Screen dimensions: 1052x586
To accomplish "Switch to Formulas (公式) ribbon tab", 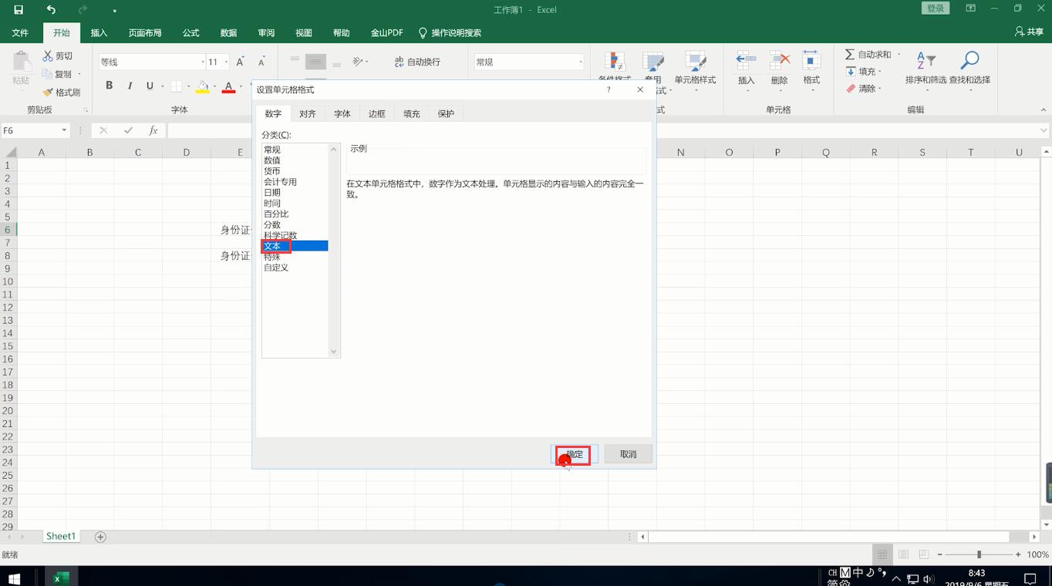I will [x=191, y=33].
